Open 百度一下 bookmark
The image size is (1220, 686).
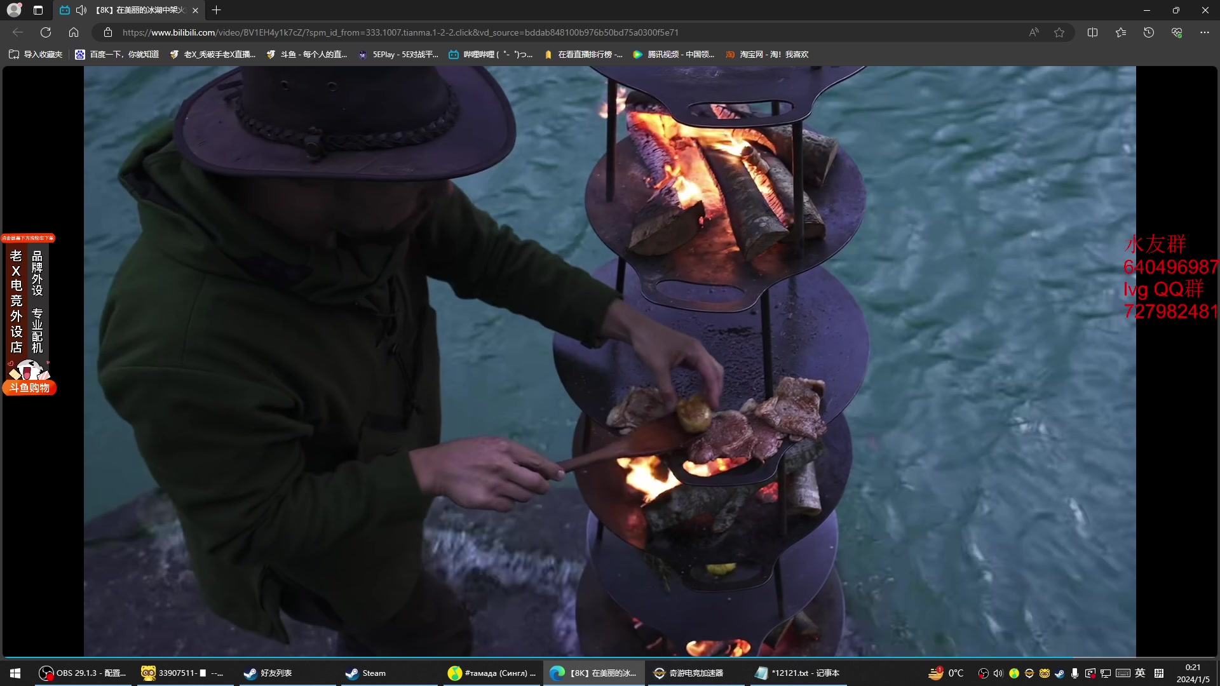click(x=117, y=55)
